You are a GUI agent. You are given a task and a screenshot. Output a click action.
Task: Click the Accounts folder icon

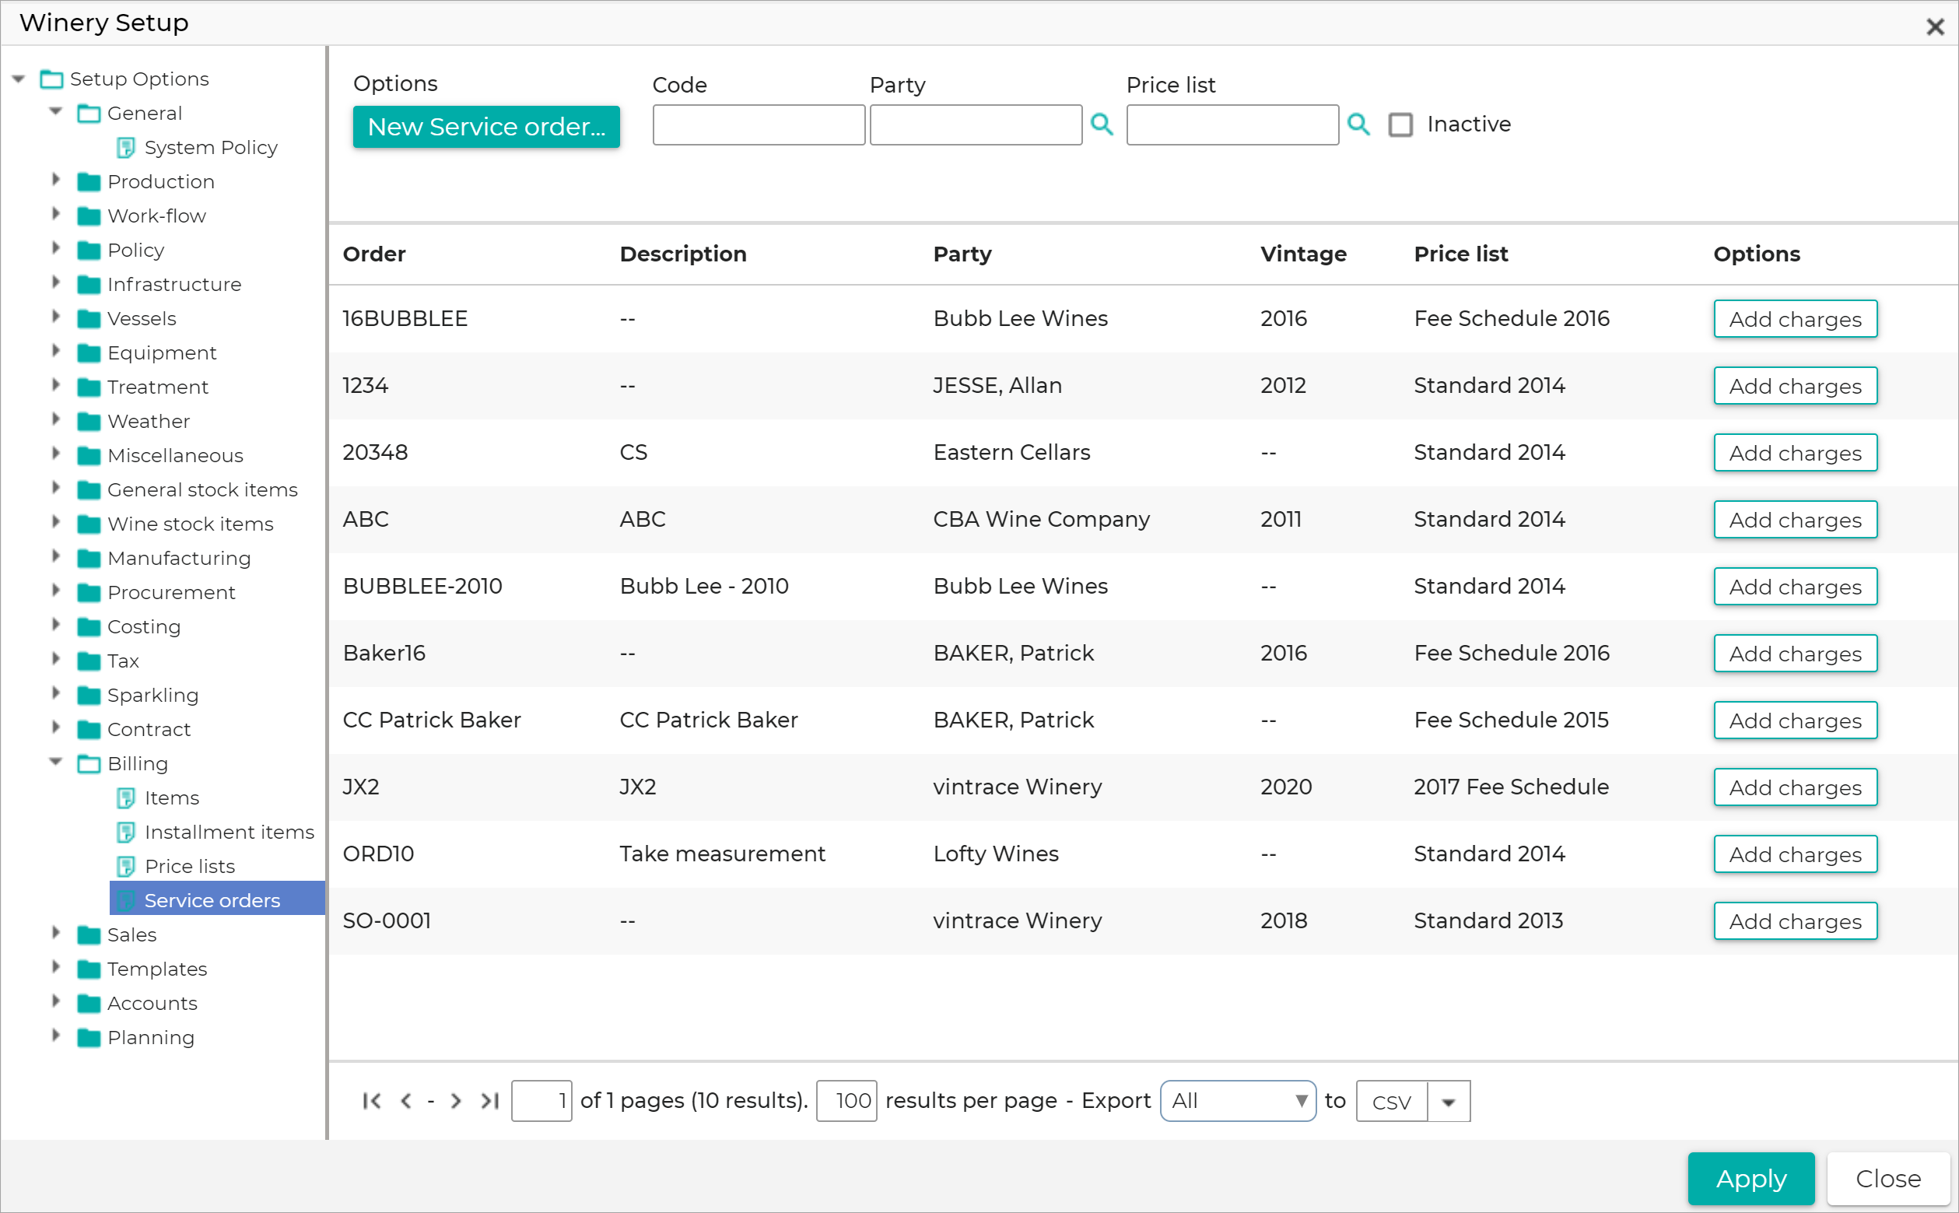pyautogui.click(x=89, y=1004)
